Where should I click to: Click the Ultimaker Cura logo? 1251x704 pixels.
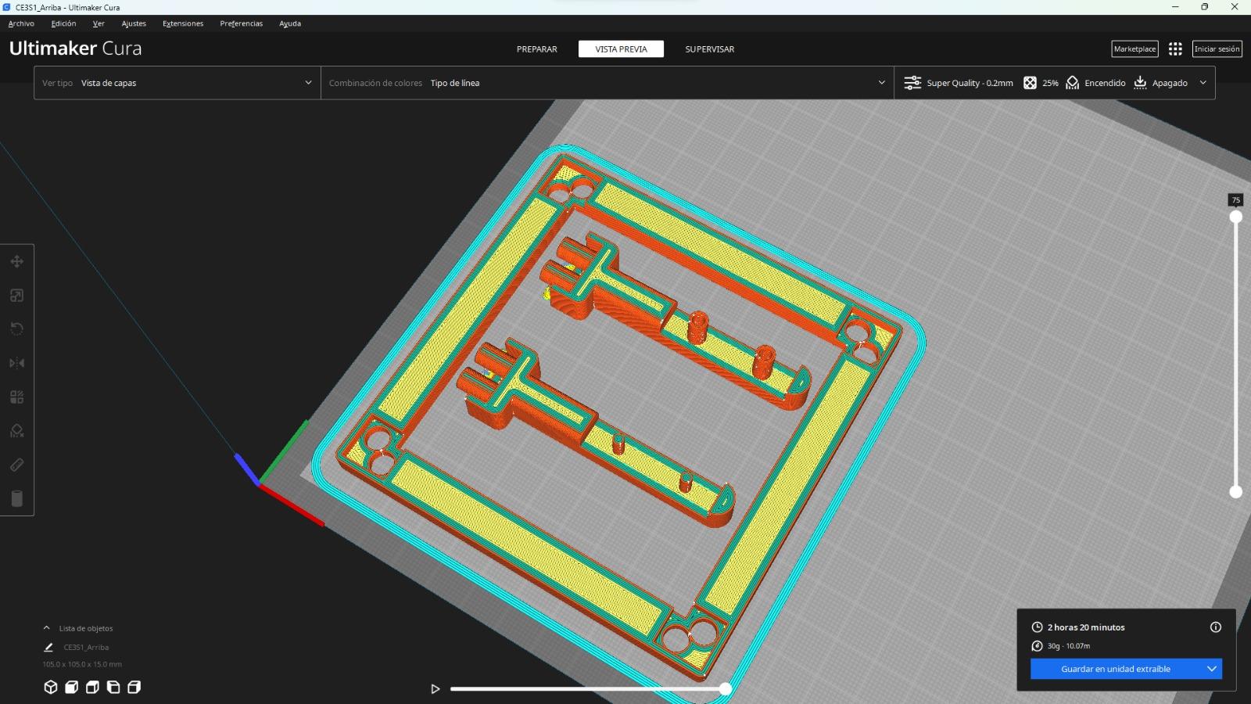(76, 48)
